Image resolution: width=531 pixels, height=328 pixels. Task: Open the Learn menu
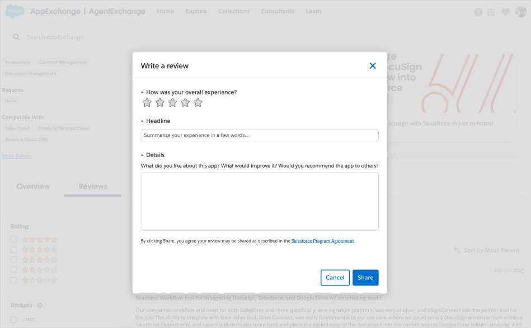[313, 11]
